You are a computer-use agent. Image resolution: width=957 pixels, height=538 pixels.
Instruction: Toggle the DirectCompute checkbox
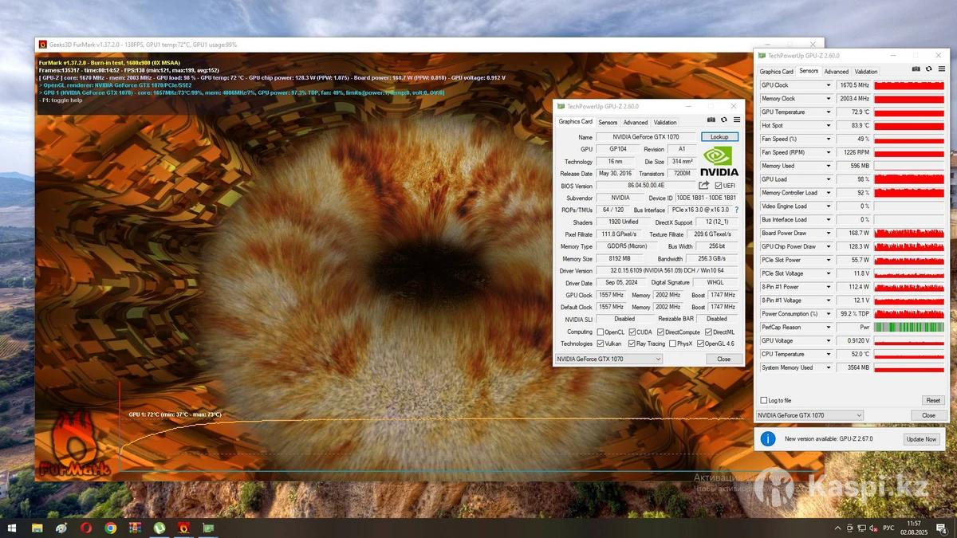(x=660, y=332)
